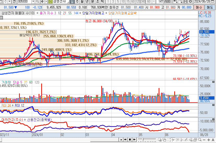This screenshot has height=143, width=216.
Task: Click the fast-forward playback button
Action: [x=134, y=140]
